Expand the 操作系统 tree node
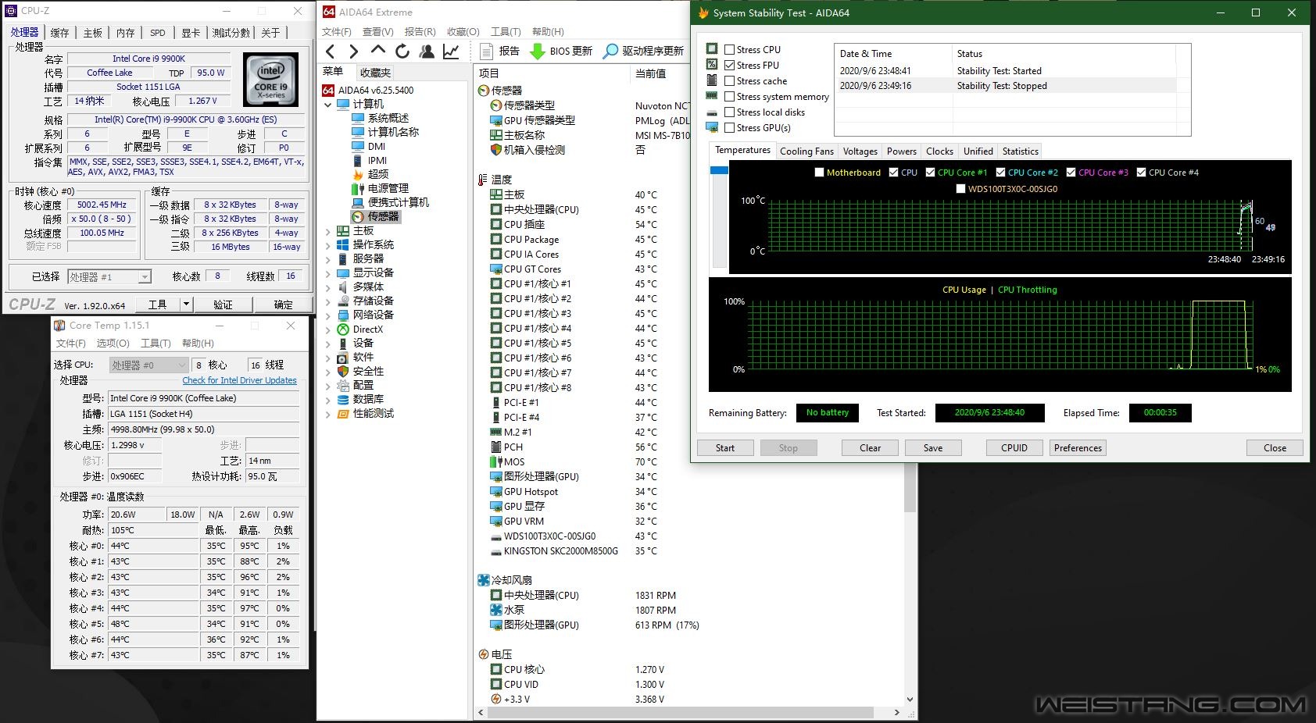1316x723 pixels. (328, 245)
